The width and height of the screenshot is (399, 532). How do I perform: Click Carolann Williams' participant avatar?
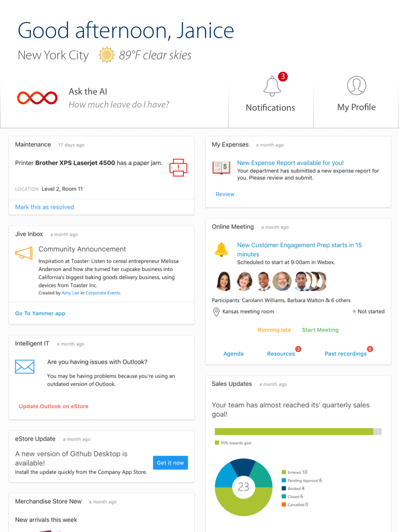(224, 281)
